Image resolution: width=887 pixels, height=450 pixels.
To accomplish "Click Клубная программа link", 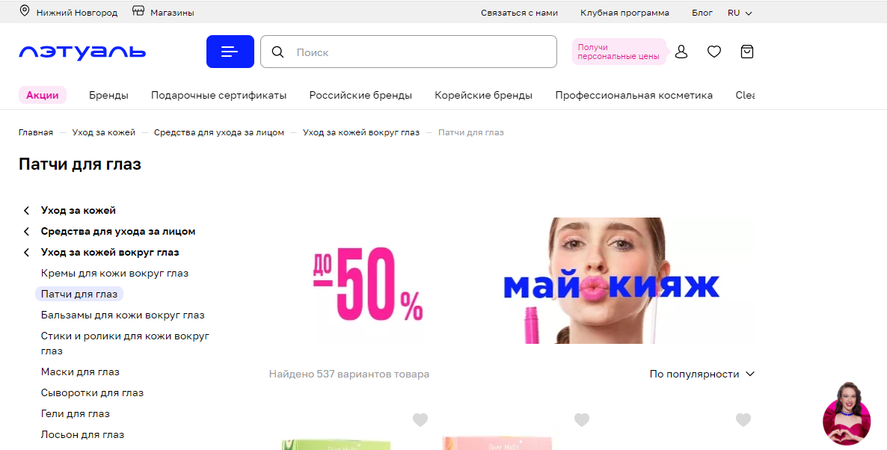I will point(624,13).
